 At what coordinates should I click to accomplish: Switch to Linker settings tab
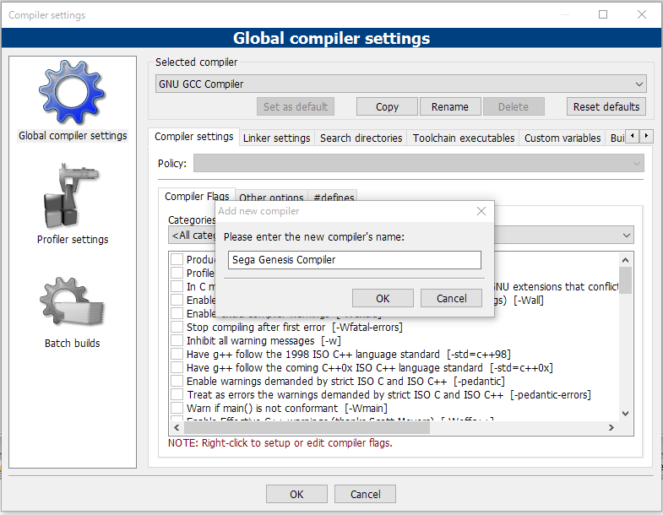pyautogui.click(x=276, y=138)
